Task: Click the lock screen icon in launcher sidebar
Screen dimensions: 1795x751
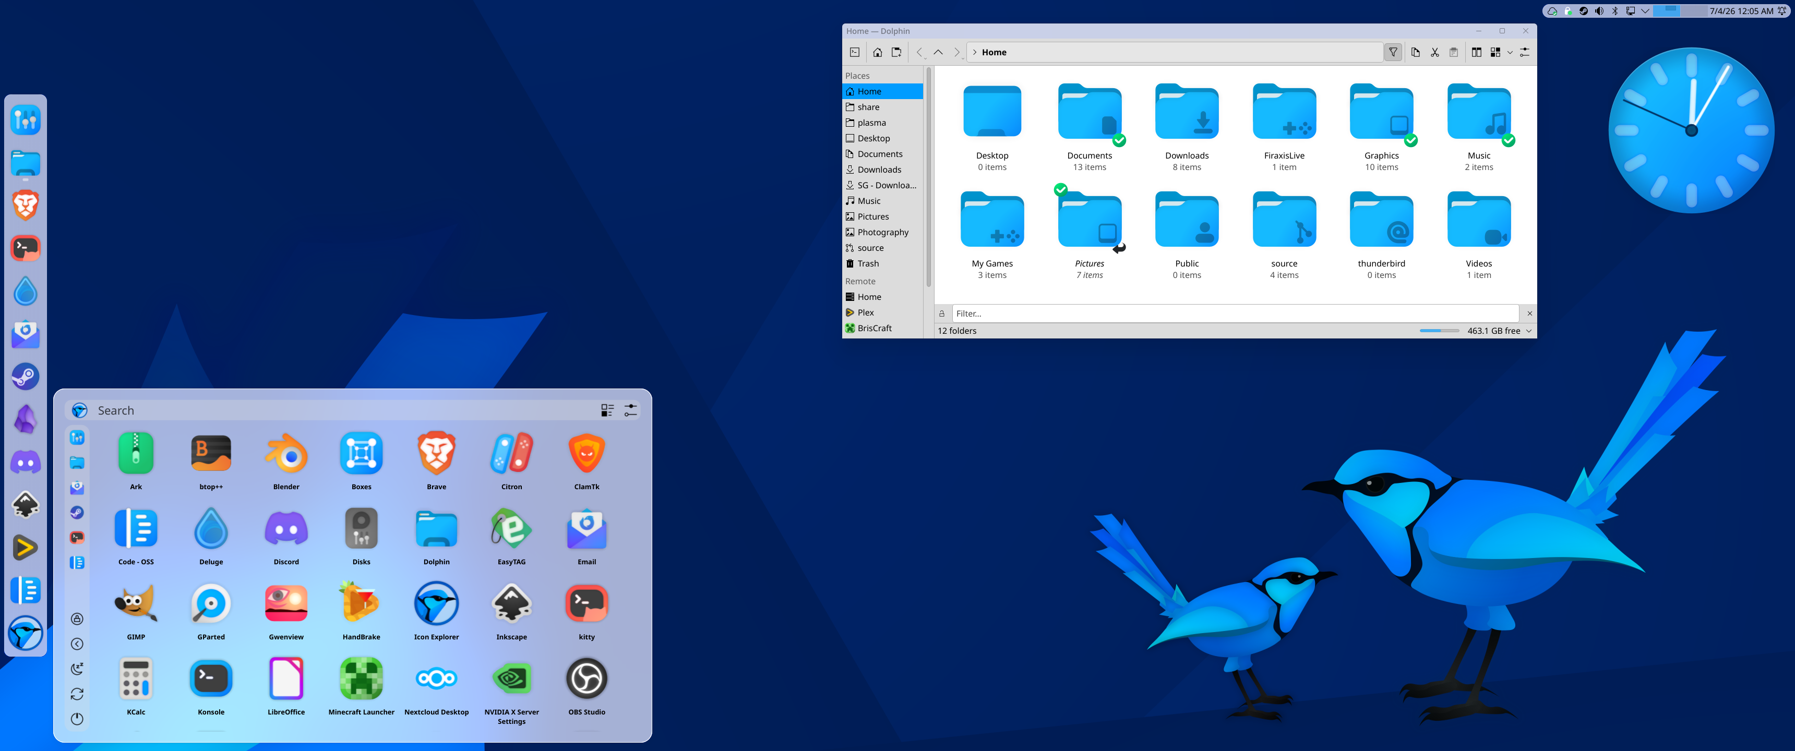Action: [x=77, y=619]
